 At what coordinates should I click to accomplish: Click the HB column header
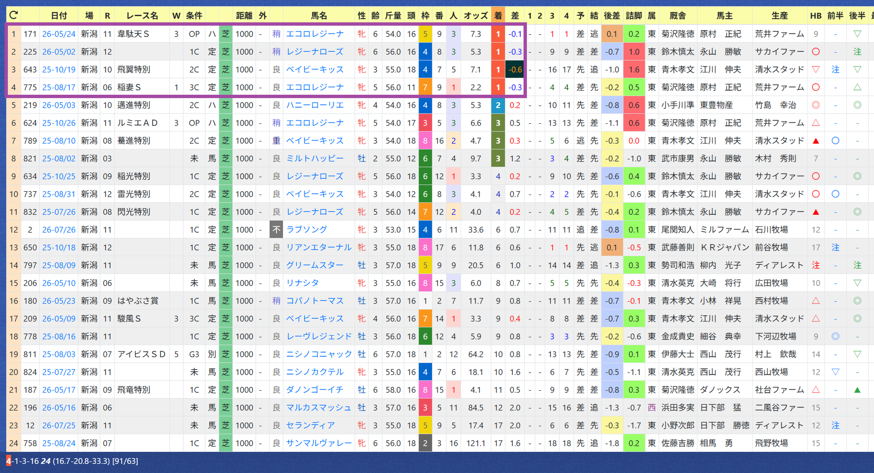pyautogui.click(x=816, y=15)
